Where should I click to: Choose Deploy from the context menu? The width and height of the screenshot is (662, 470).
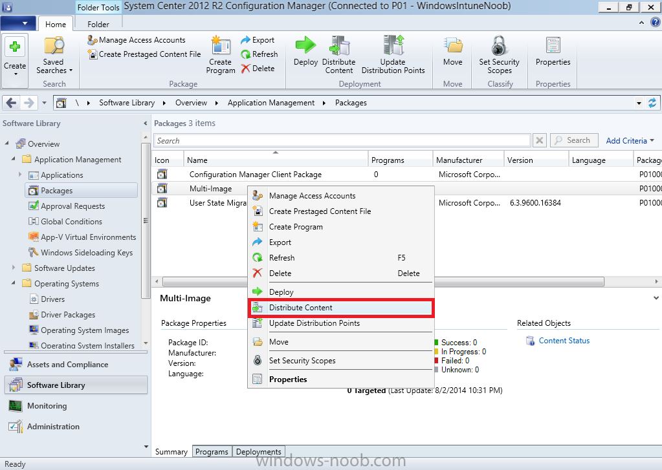[x=341, y=292]
